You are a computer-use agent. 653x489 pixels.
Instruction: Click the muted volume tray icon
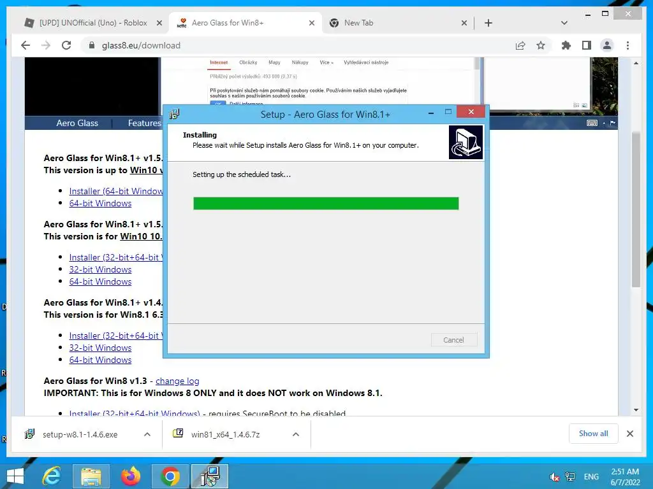tap(554, 476)
